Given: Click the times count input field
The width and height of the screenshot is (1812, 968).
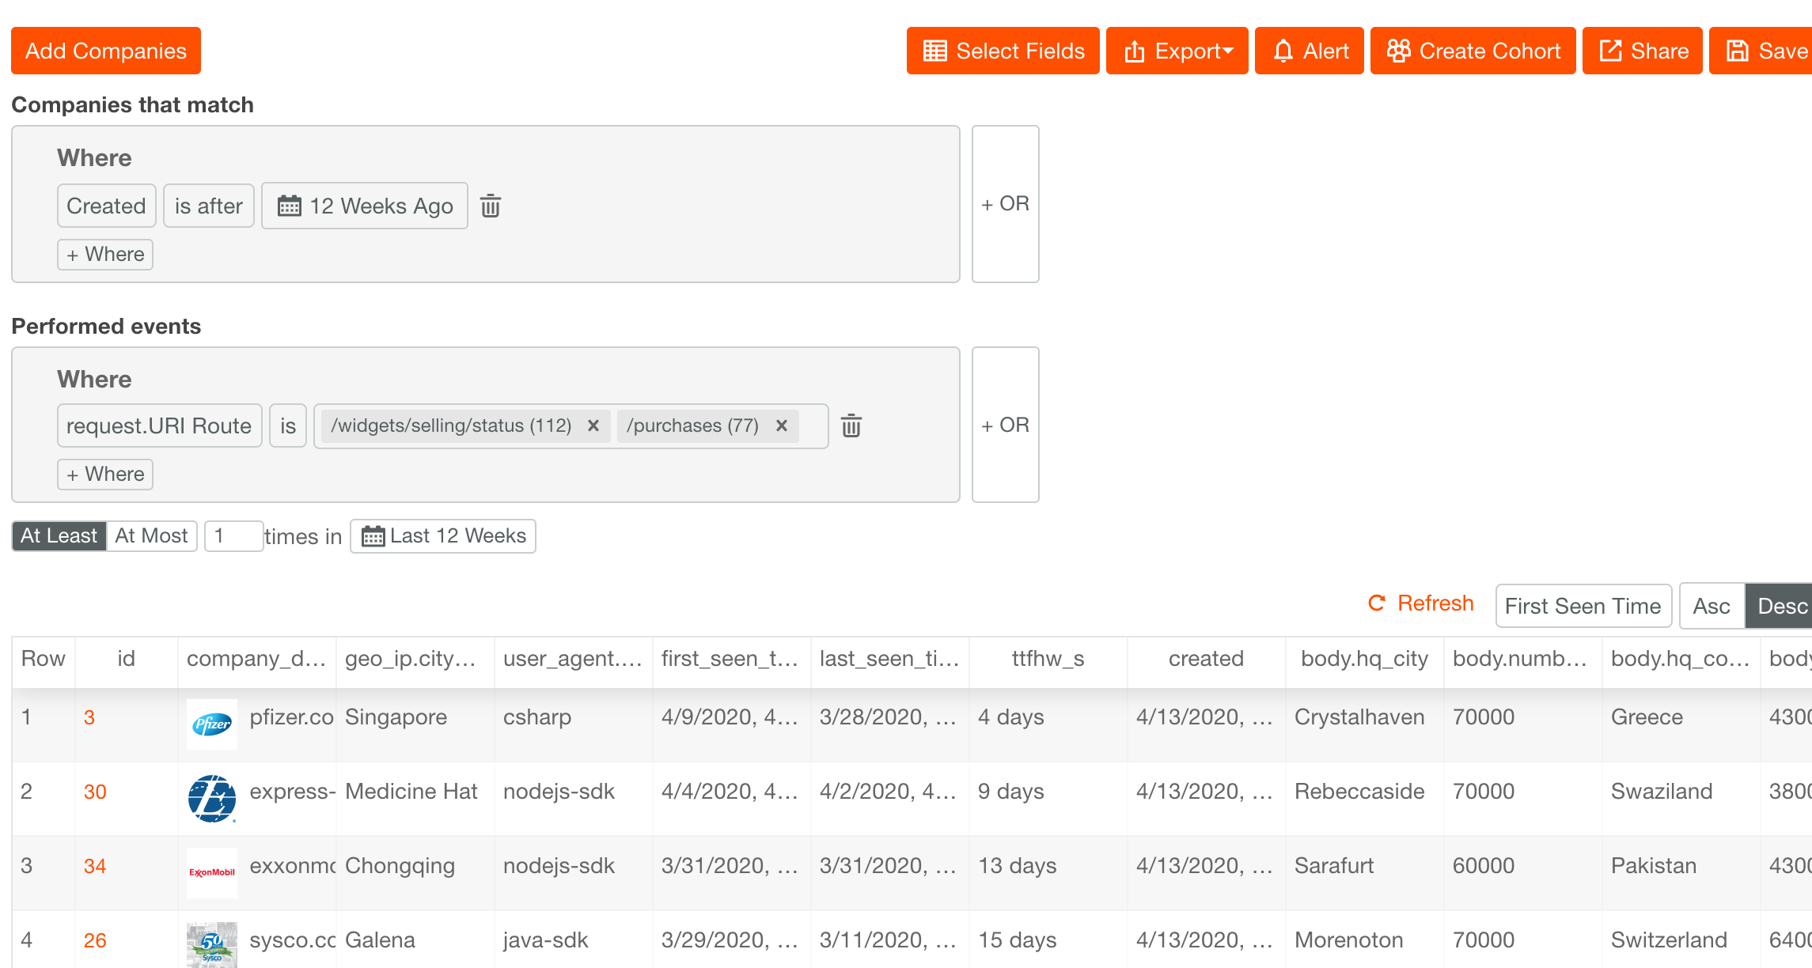Looking at the screenshot, I should coord(233,536).
